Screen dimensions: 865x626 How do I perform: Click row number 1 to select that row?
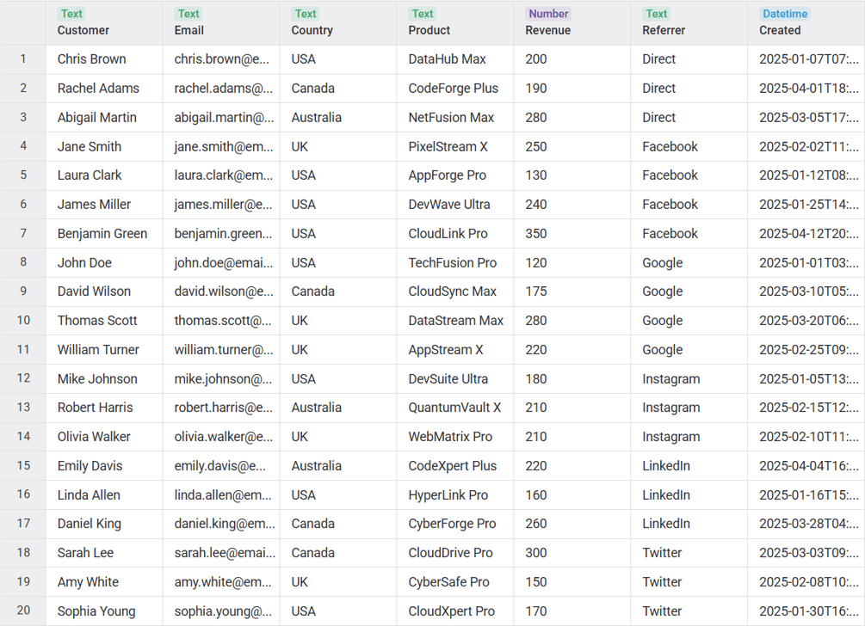point(22,58)
